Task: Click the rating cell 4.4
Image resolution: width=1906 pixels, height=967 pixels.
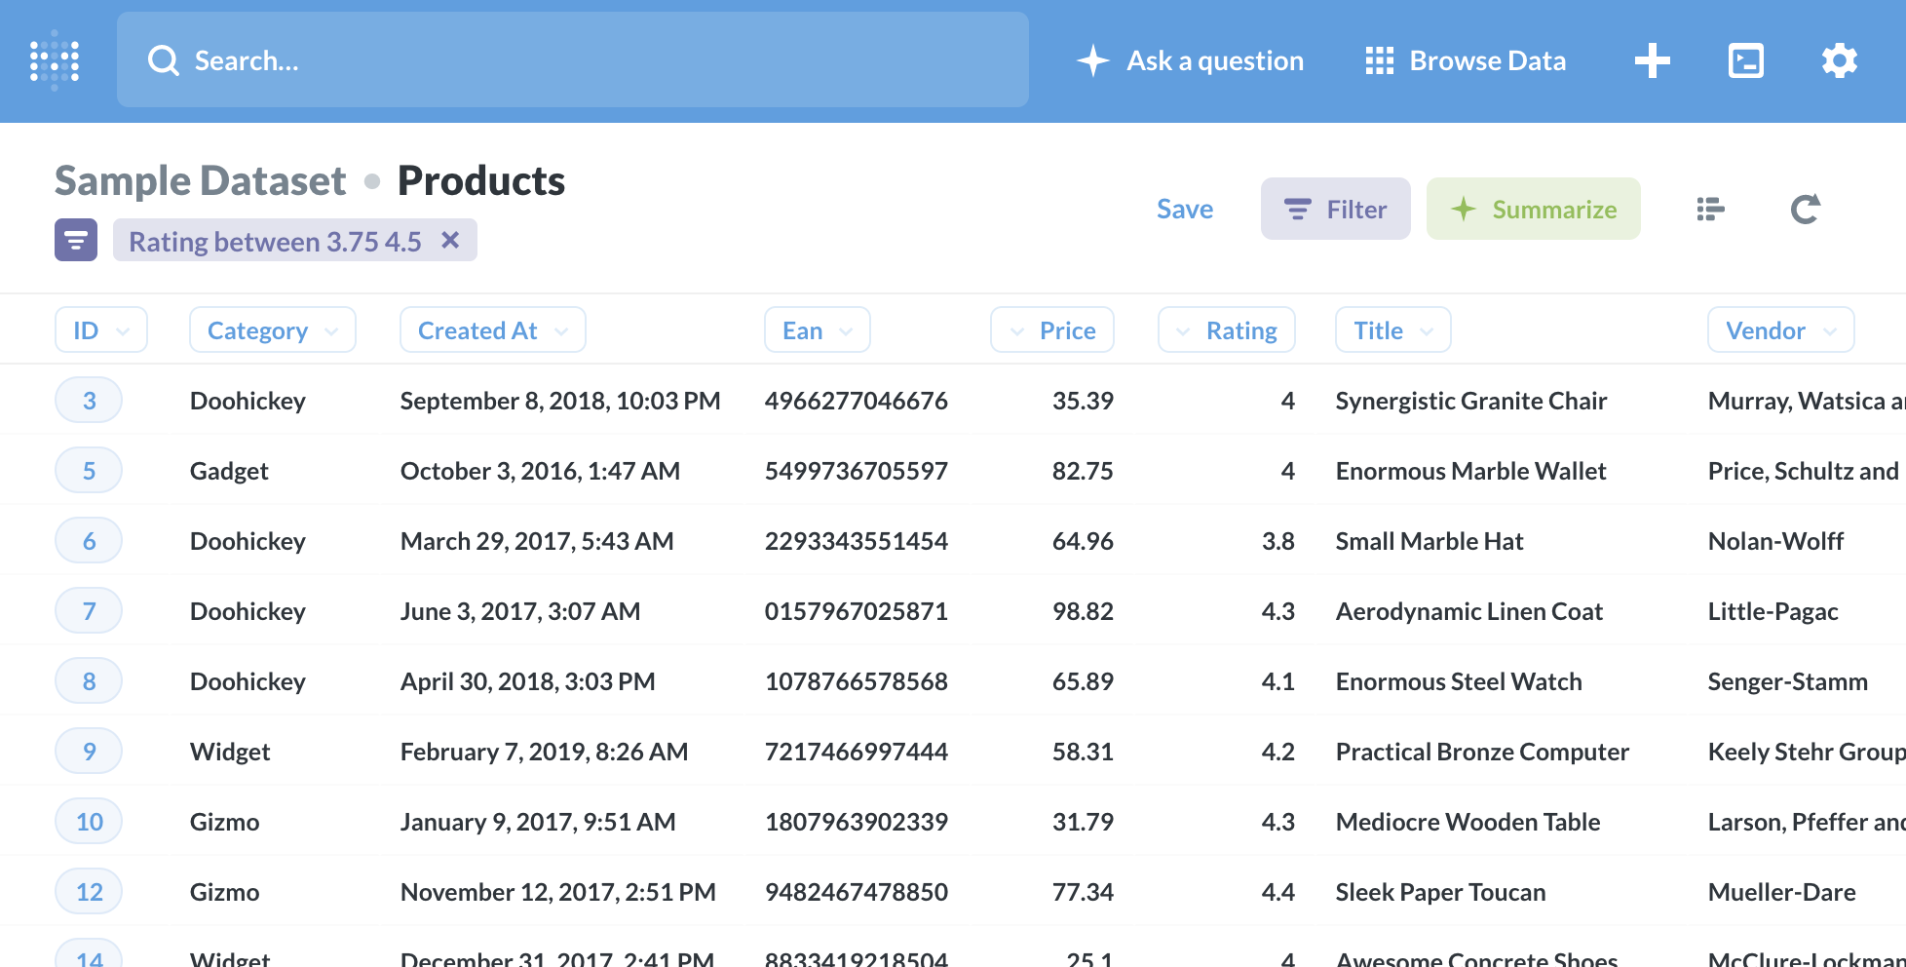Action: coord(1277,892)
